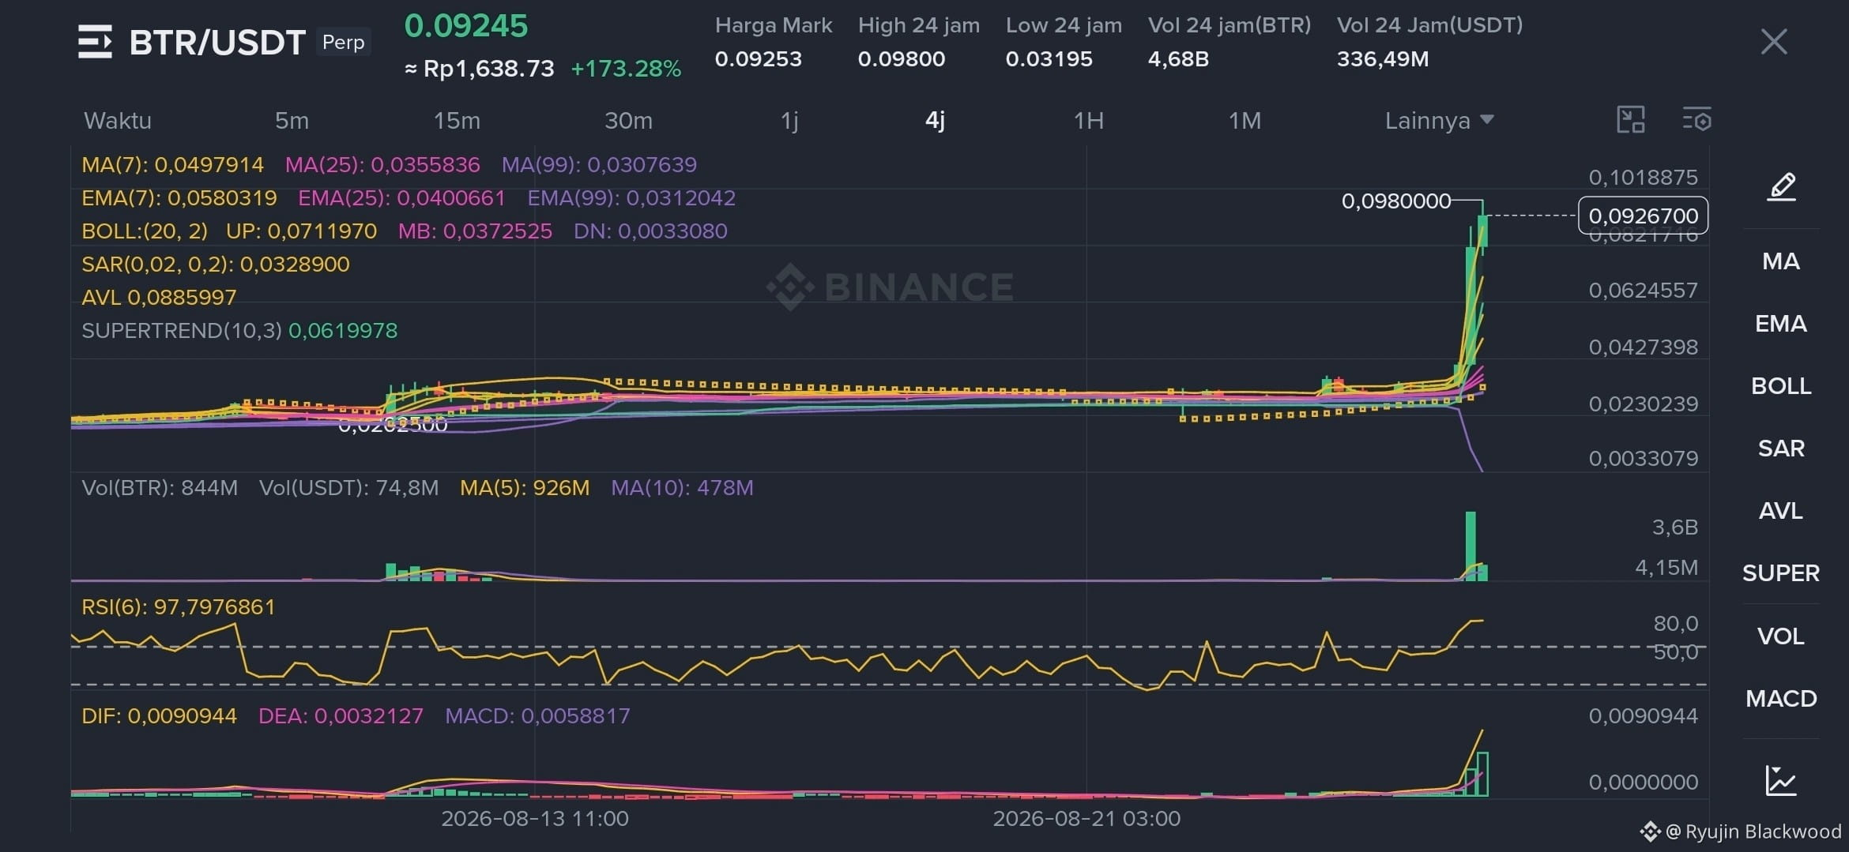This screenshot has width=1849, height=852.
Task: Toggle the EMA indicator in the sidebar
Action: pos(1781,324)
